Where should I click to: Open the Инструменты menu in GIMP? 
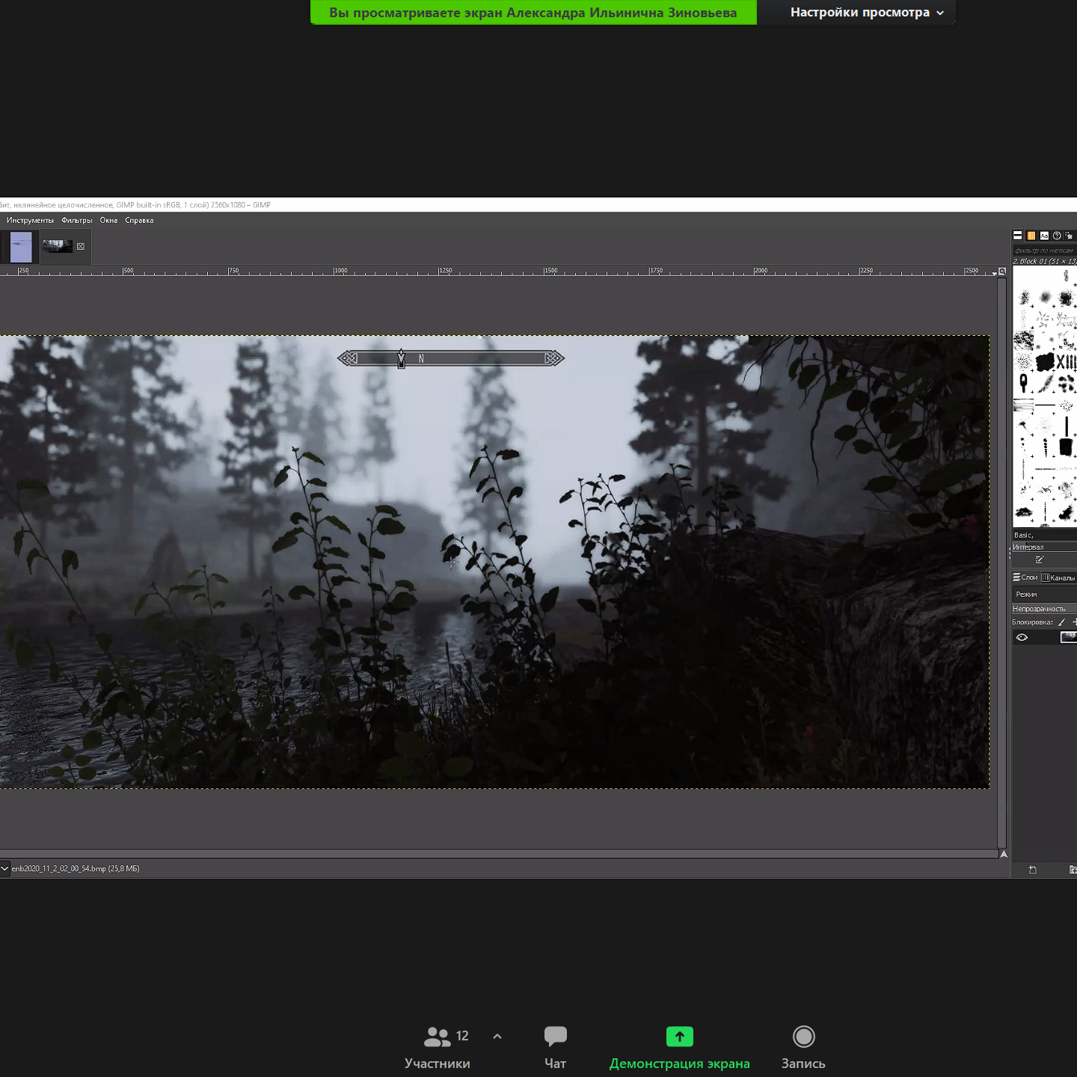pos(30,220)
